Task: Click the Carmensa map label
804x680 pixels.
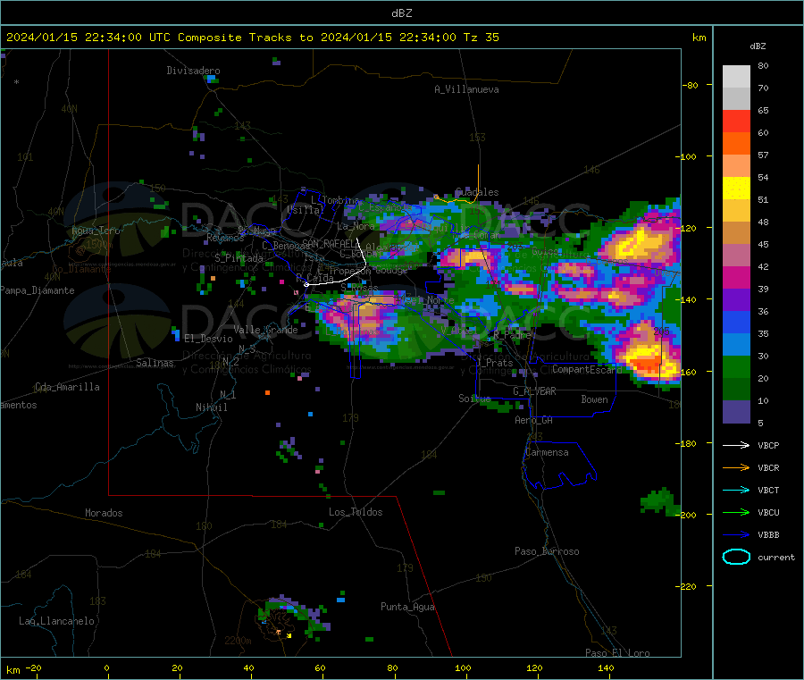Action: click(x=547, y=452)
